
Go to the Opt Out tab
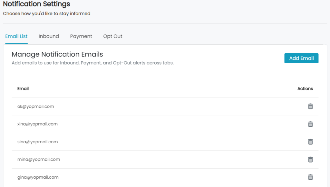[x=112, y=36]
